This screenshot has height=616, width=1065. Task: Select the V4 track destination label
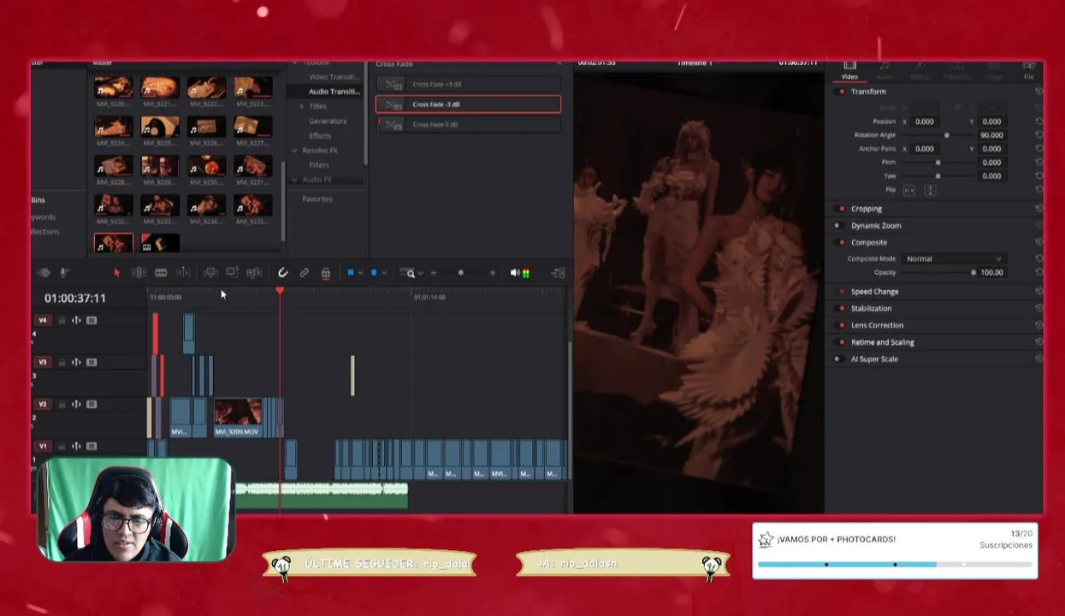click(43, 320)
